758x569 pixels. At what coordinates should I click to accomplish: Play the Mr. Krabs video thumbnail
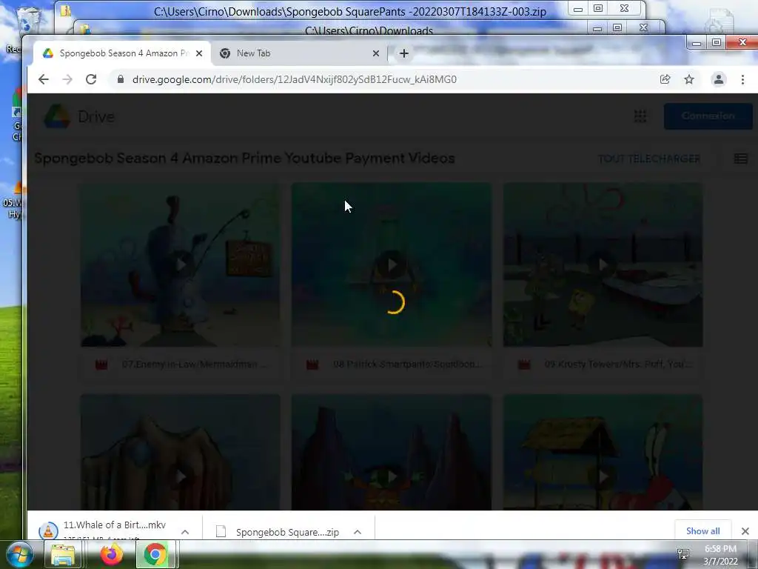[x=603, y=453]
